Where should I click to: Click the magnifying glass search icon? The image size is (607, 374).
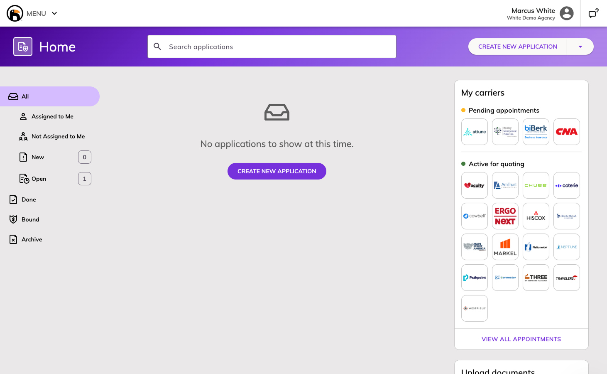pos(157,47)
